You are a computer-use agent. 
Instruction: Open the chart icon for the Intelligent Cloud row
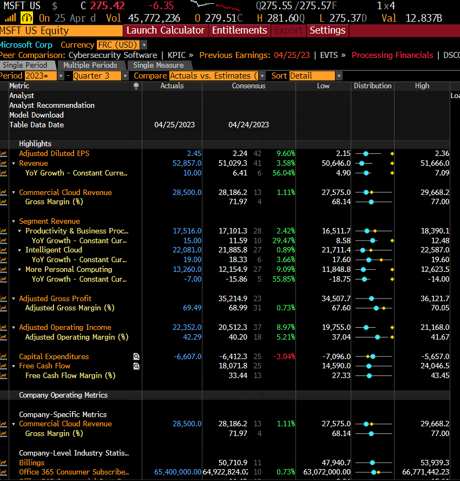point(3,250)
